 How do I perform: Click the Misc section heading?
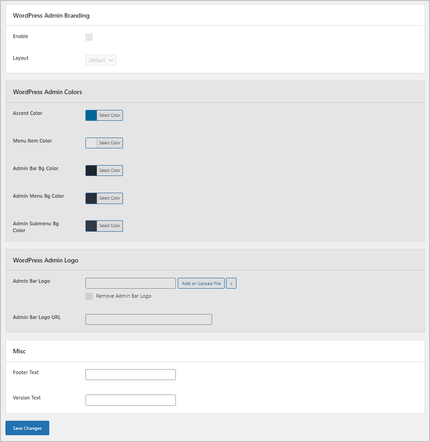19,351
